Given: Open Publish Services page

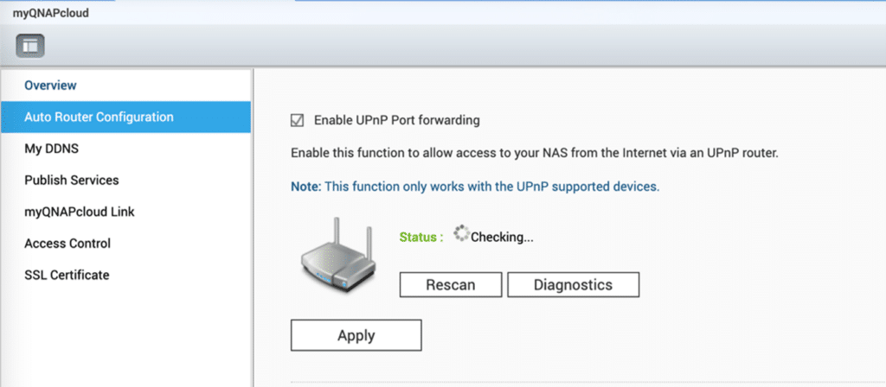Looking at the screenshot, I should [x=72, y=181].
